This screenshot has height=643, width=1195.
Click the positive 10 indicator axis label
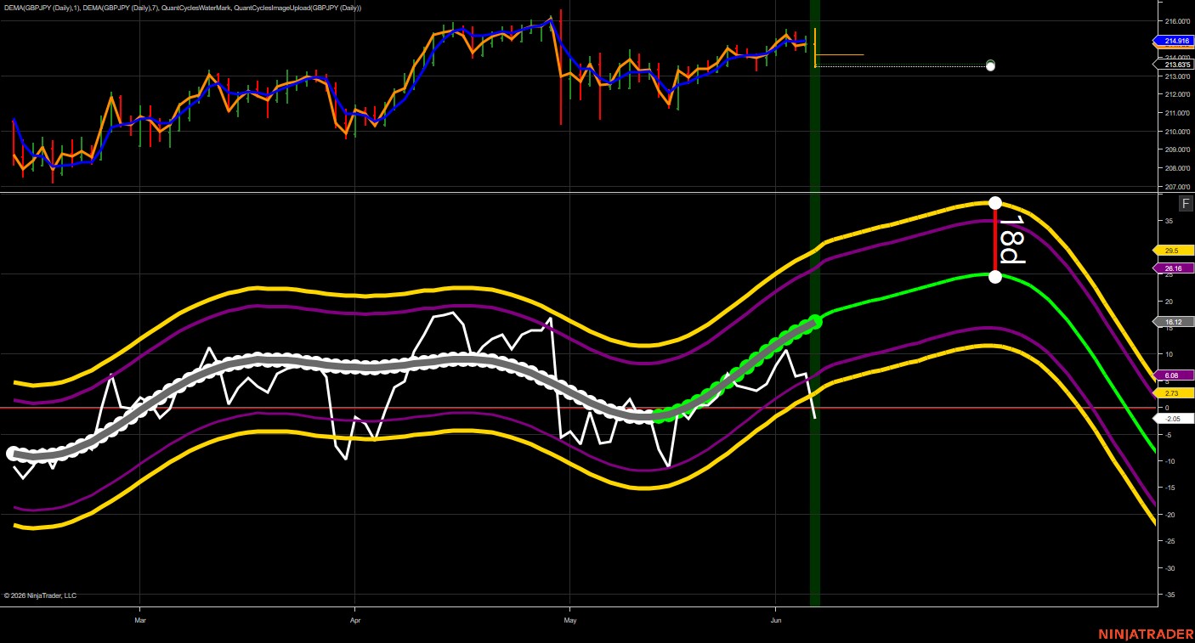1170,354
